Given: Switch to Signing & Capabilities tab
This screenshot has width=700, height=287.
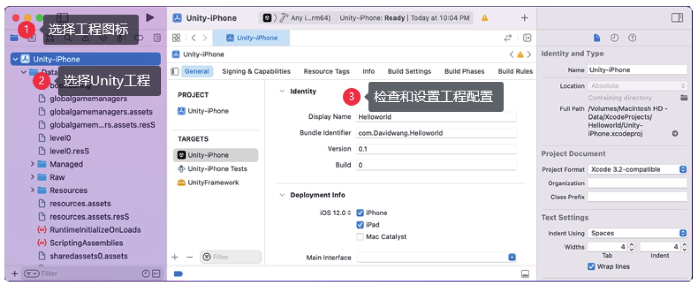Looking at the screenshot, I should [256, 71].
